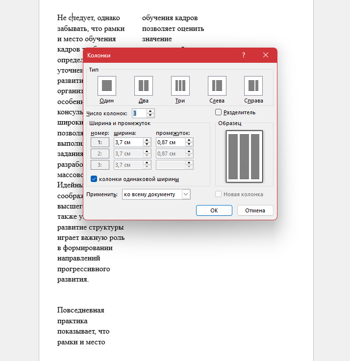Choose the Два two-column preset icon
The width and height of the screenshot is (350, 361).
click(144, 86)
